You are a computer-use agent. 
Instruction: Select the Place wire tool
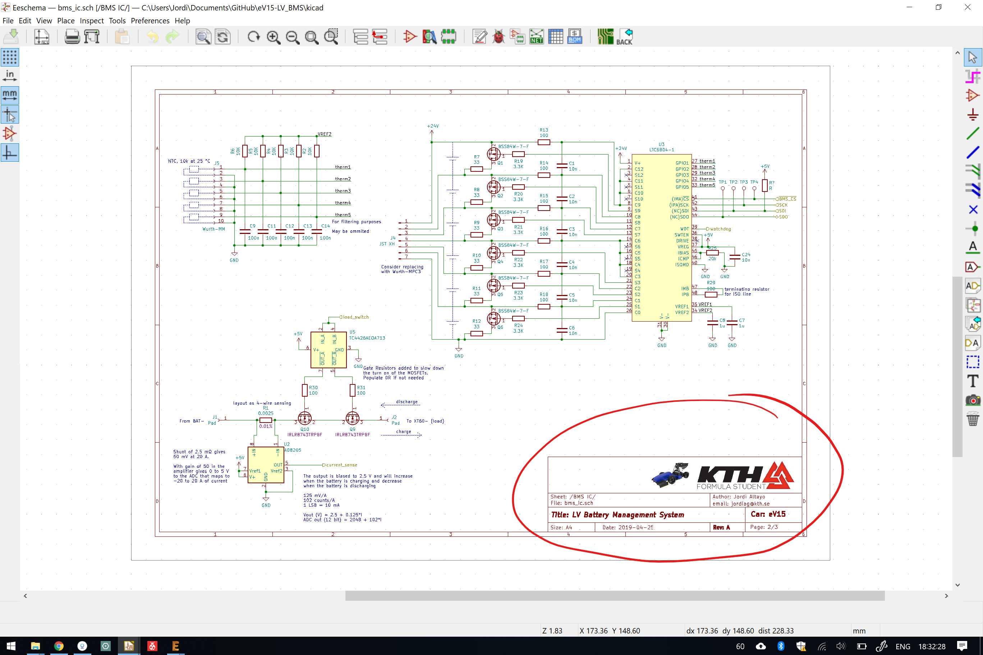pos(973,134)
